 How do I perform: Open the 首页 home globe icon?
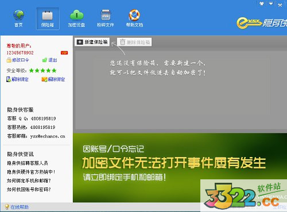point(18,18)
